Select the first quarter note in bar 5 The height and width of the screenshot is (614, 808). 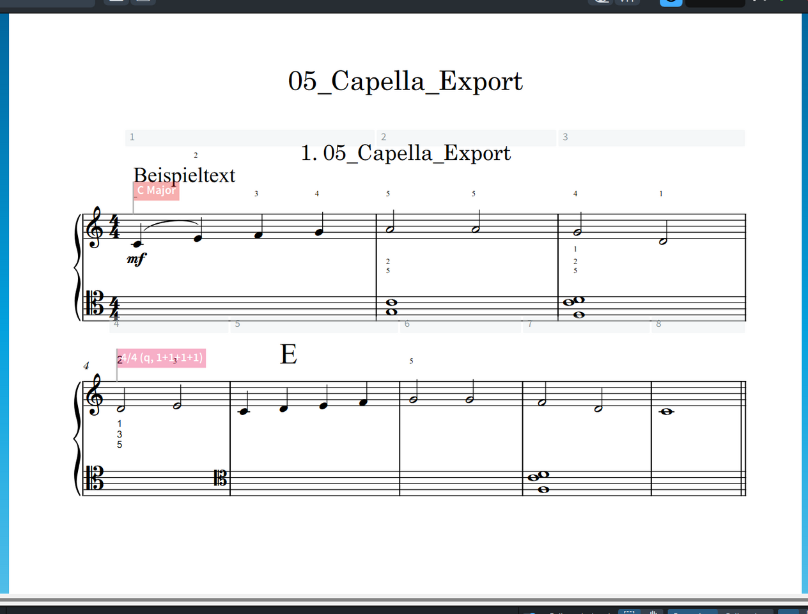pyautogui.click(x=243, y=411)
